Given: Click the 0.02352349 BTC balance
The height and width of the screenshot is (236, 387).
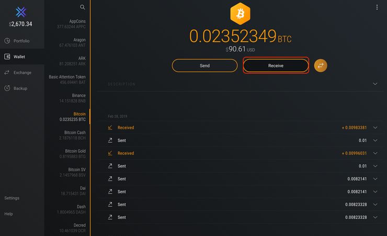Looking at the screenshot, I should point(240,36).
